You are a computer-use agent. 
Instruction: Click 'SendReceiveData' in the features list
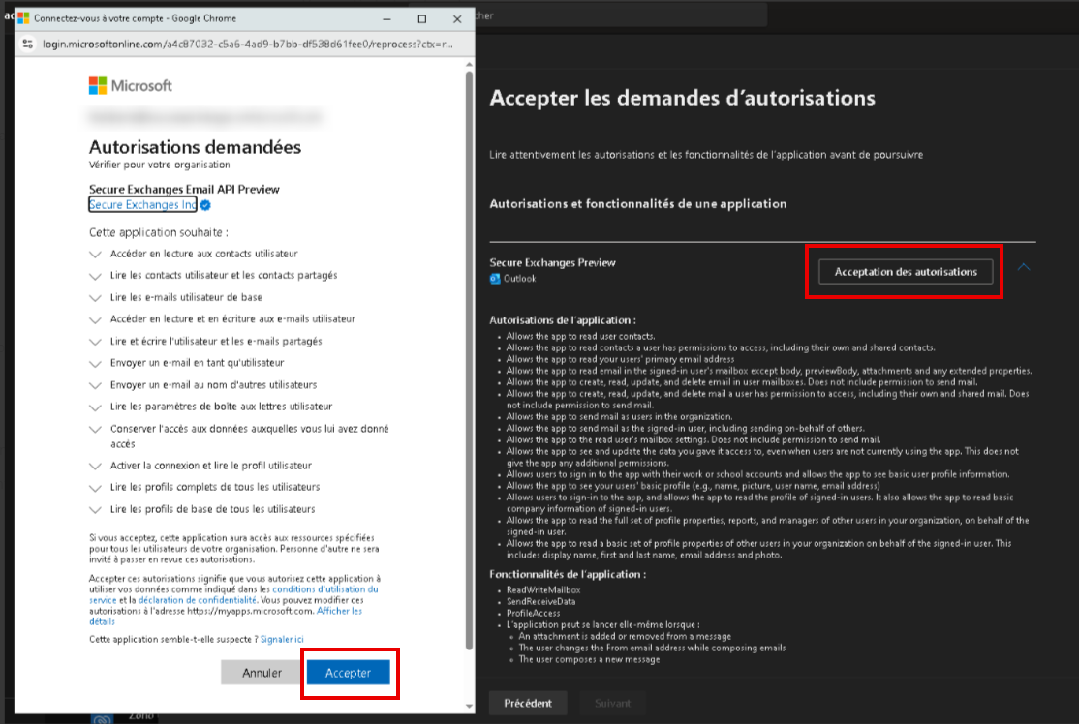pyautogui.click(x=540, y=602)
